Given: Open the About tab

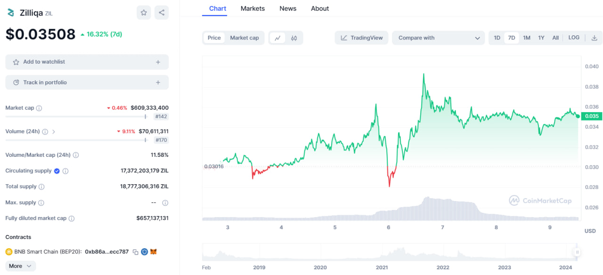Looking at the screenshot, I should [320, 8].
